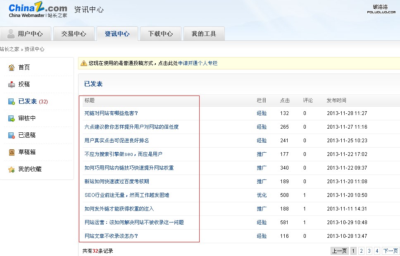Click 推广 category in the 不应为搜索引擎 row

click(262, 154)
